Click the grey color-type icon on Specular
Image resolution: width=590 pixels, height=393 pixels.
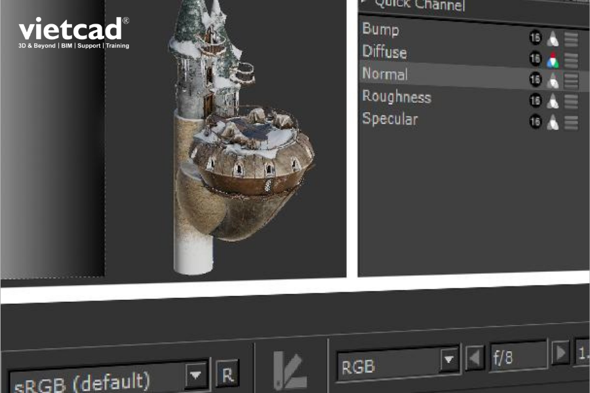coord(553,122)
